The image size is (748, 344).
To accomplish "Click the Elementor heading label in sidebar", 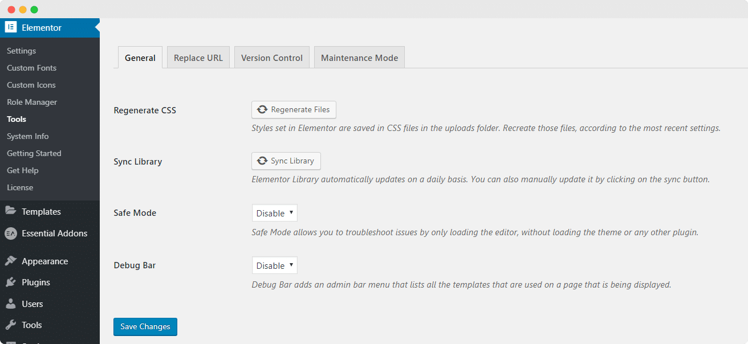I will [42, 27].
